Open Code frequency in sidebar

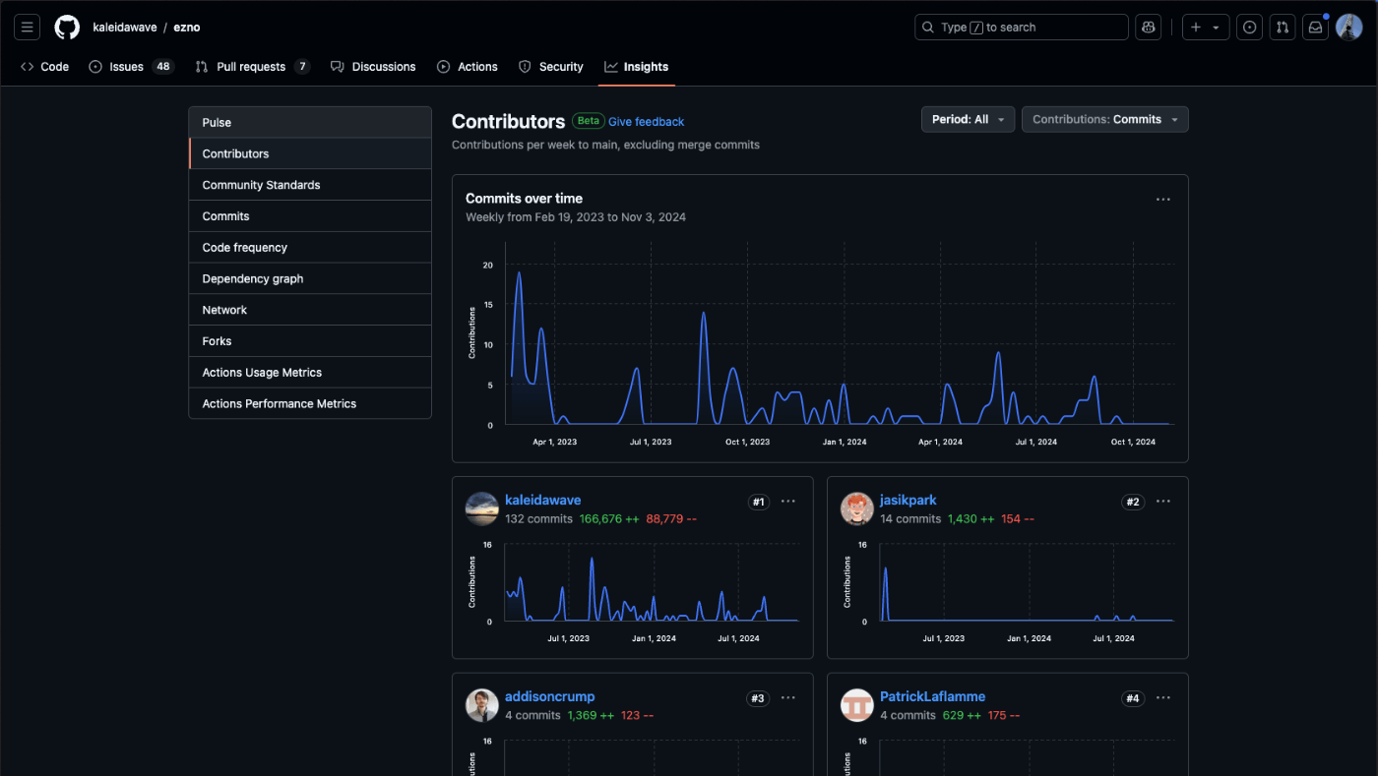click(x=310, y=248)
